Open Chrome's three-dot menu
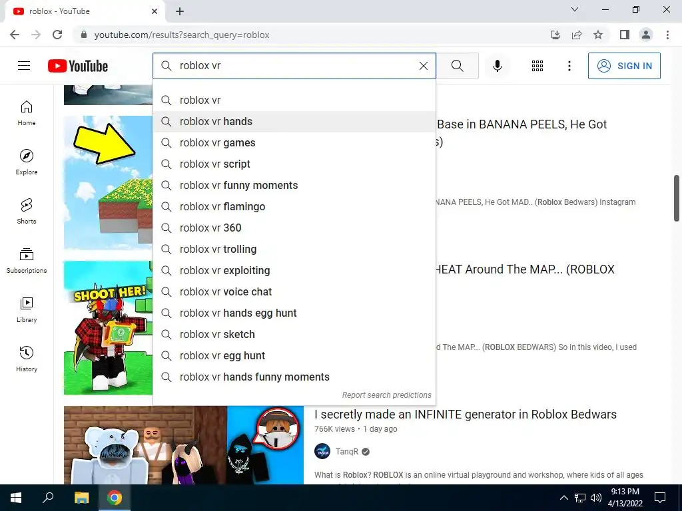The height and width of the screenshot is (511, 682). click(x=667, y=35)
